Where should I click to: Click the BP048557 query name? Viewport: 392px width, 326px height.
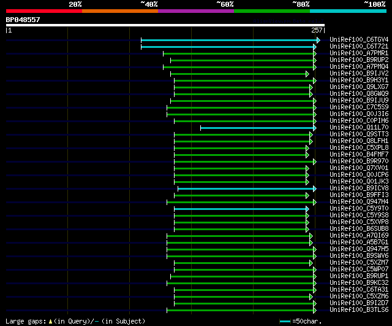click(x=23, y=20)
